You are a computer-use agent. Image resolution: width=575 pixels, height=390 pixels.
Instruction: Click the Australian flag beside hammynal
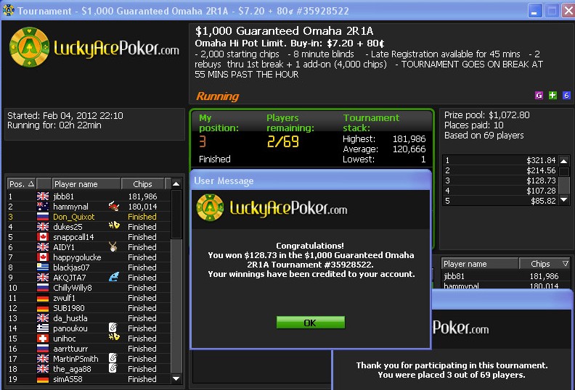click(43, 207)
